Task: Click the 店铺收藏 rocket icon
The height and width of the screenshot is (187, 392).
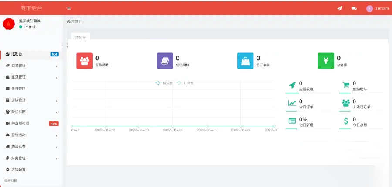Action: click(292, 86)
